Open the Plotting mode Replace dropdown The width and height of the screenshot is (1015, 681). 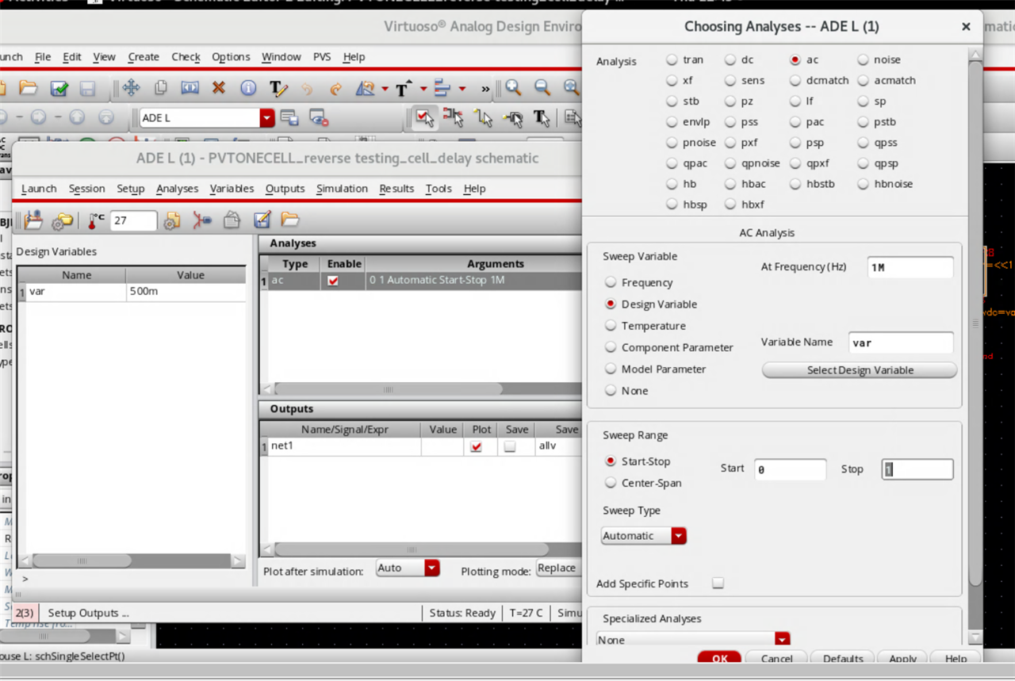[557, 568]
